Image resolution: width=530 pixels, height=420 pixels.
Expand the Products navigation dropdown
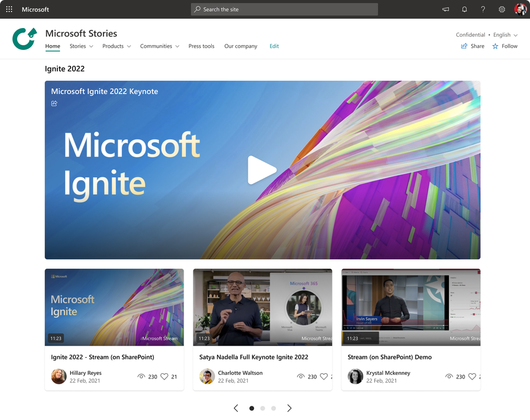pyautogui.click(x=117, y=46)
